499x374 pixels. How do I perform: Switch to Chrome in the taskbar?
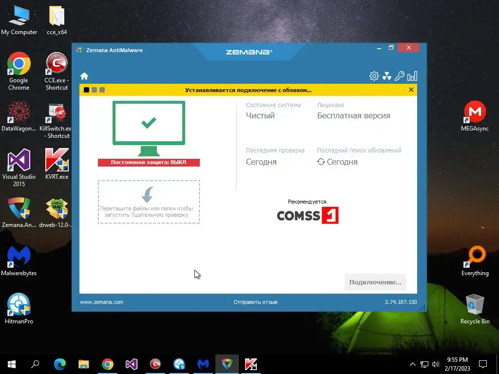point(108,364)
